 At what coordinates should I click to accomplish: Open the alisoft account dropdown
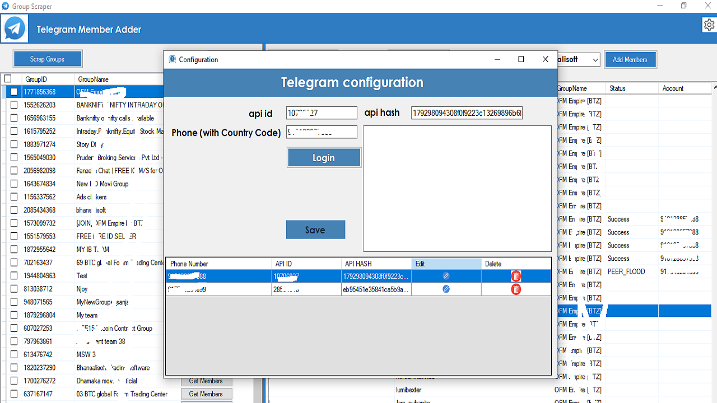point(595,59)
